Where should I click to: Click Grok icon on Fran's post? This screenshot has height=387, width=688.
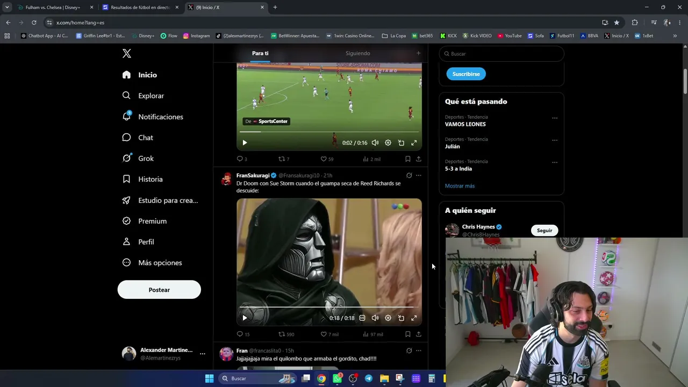click(409, 350)
